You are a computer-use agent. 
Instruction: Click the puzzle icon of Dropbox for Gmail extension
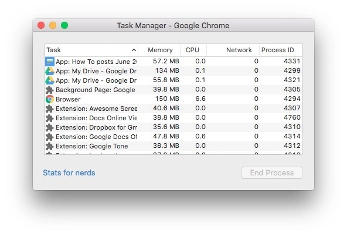tap(50, 127)
